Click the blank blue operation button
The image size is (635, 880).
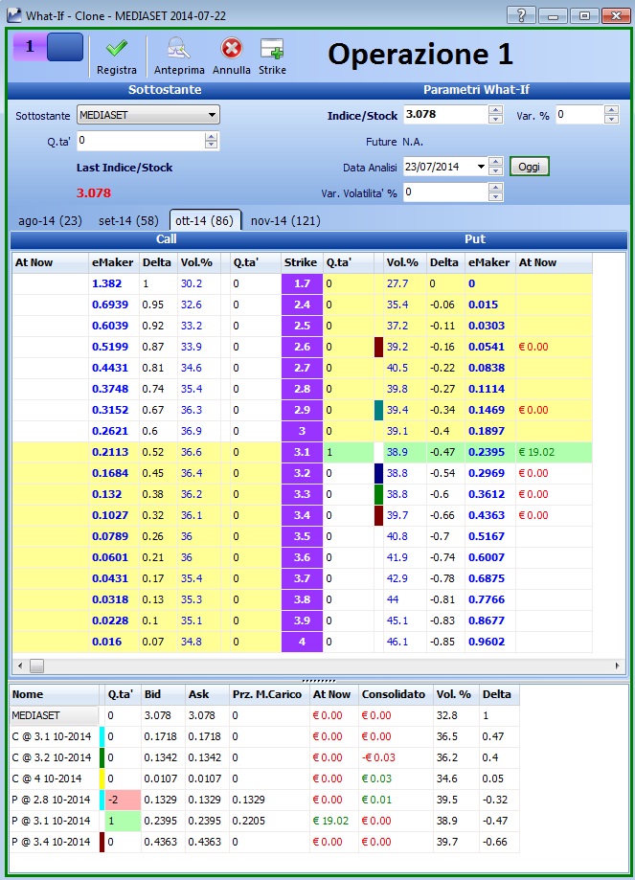click(x=64, y=47)
